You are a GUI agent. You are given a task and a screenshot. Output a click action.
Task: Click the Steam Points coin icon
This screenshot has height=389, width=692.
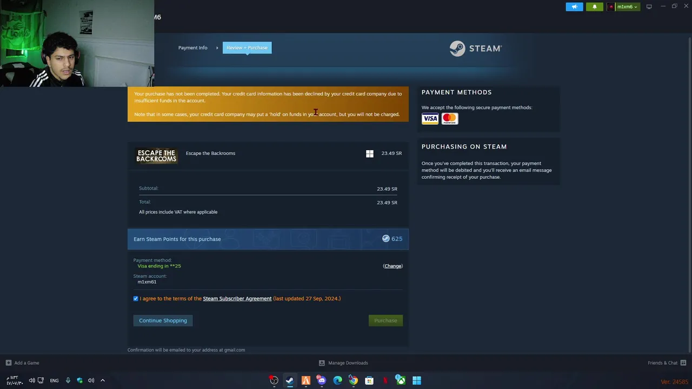tap(385, 238)
